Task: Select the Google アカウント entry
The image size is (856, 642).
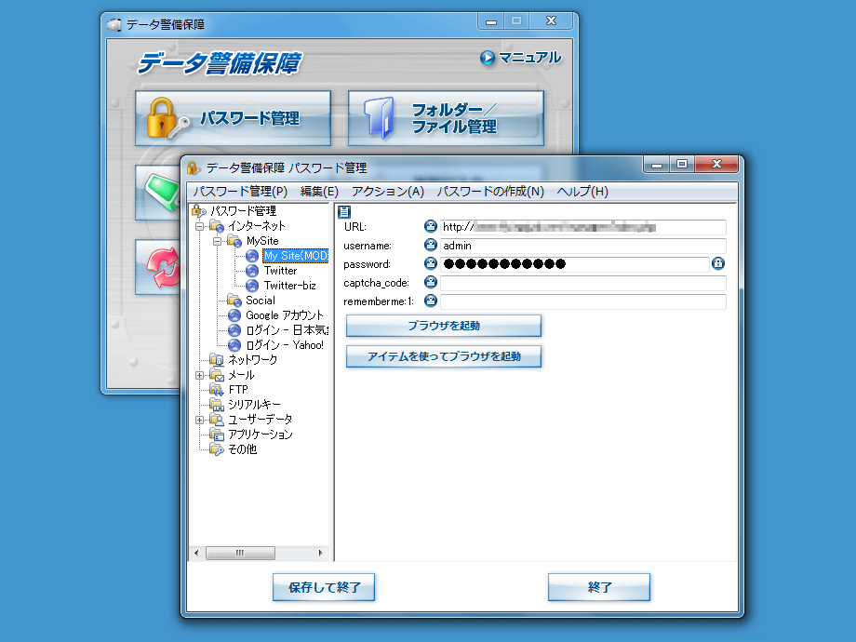Action: click(285, 315)
